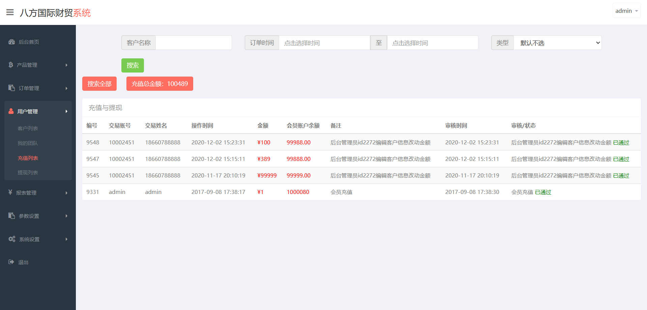Open 后台首页 in the sidebar
Image resolution: width=647 pixels, height=310 pixels.
pos(29,42)
